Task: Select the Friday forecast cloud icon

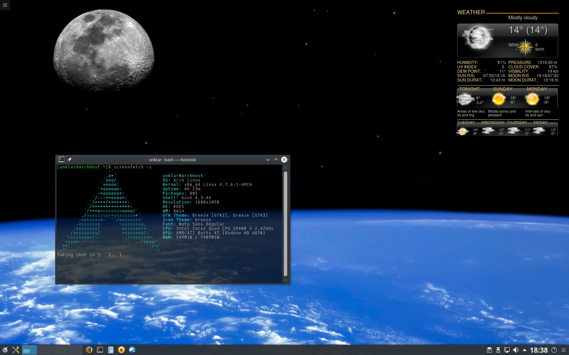Action: coord(539,131)
